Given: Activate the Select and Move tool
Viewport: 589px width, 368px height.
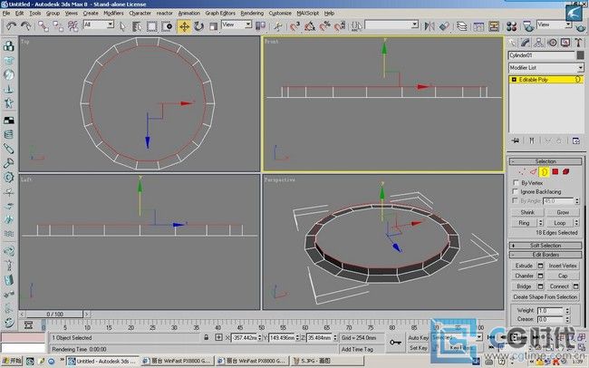Looking at the screenshot, I should (184, 26).
